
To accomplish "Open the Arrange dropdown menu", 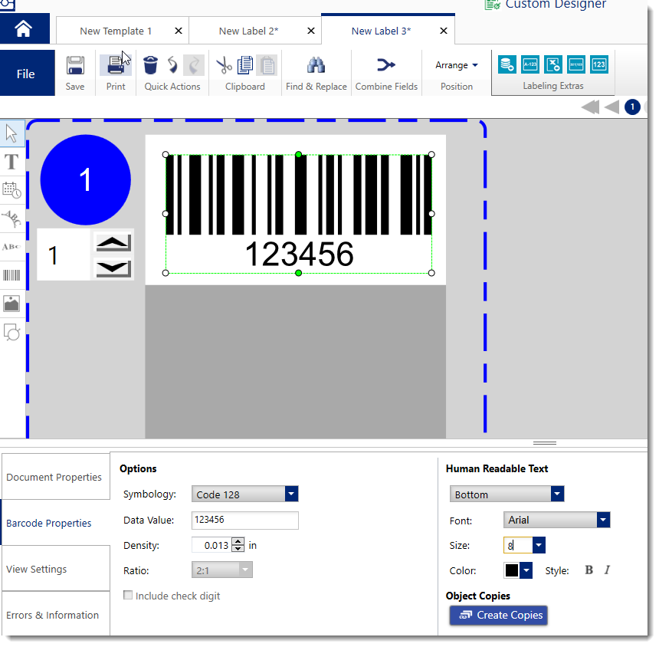I will 455,64.
